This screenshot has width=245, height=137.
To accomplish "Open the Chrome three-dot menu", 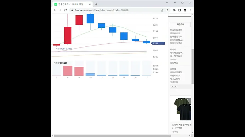I will tap(190, 10).
